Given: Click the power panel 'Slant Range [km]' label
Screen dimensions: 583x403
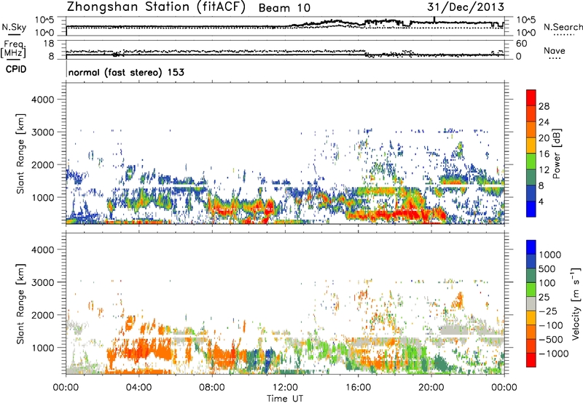Looking at the screenshot, I should pos(20,153).
